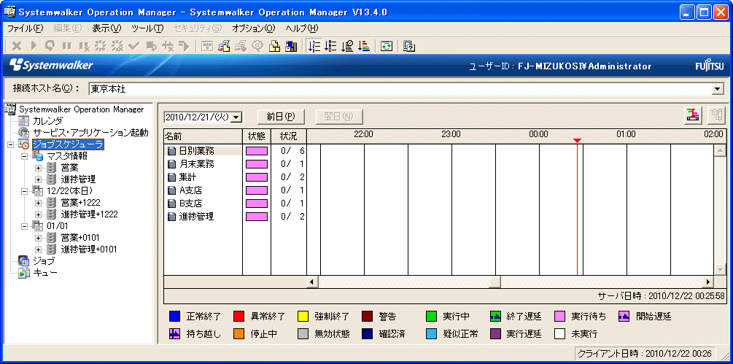Click the 接続ホスト名 field showing 東京本社
Viewport: 733px width, 364px height.
tap(406, 89)
